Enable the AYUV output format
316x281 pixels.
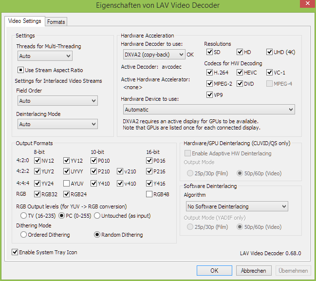tap(66, 184)
